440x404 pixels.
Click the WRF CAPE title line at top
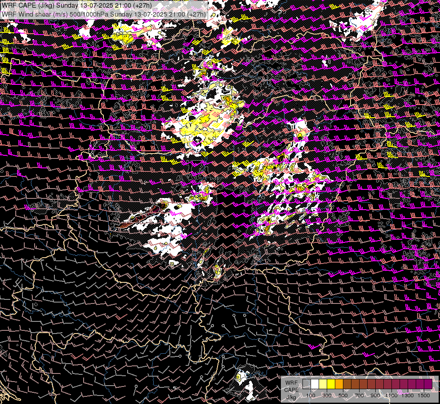(76, 5)
